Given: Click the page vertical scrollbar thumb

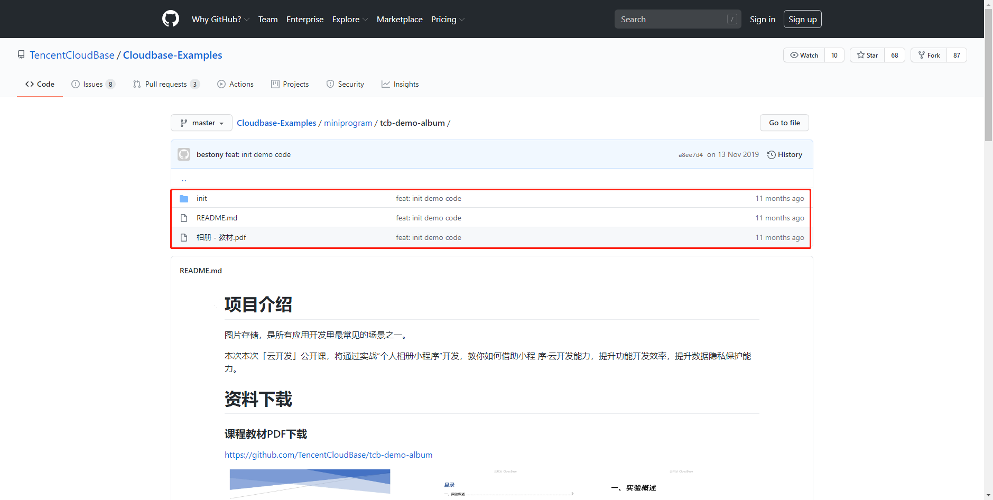Looking at the screenshot, I should pos(988,74).
